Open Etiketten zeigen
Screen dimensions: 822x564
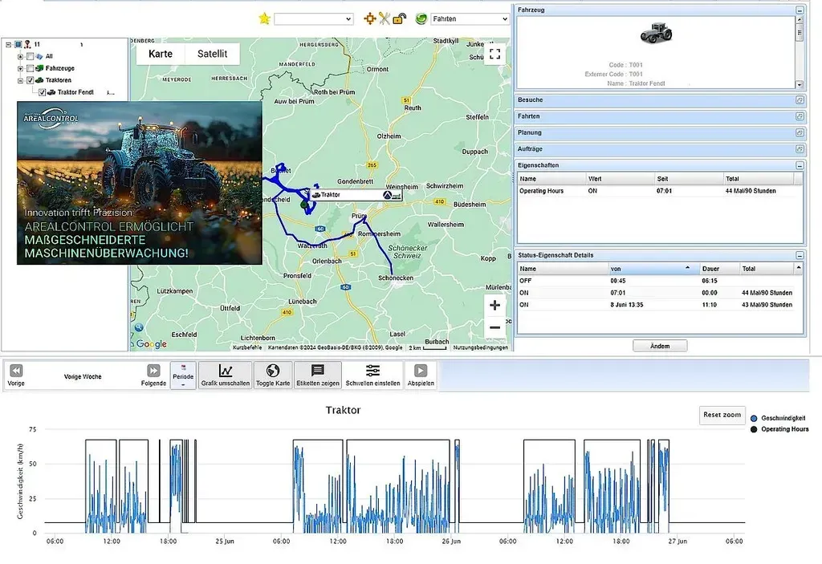tap(316, 371)
